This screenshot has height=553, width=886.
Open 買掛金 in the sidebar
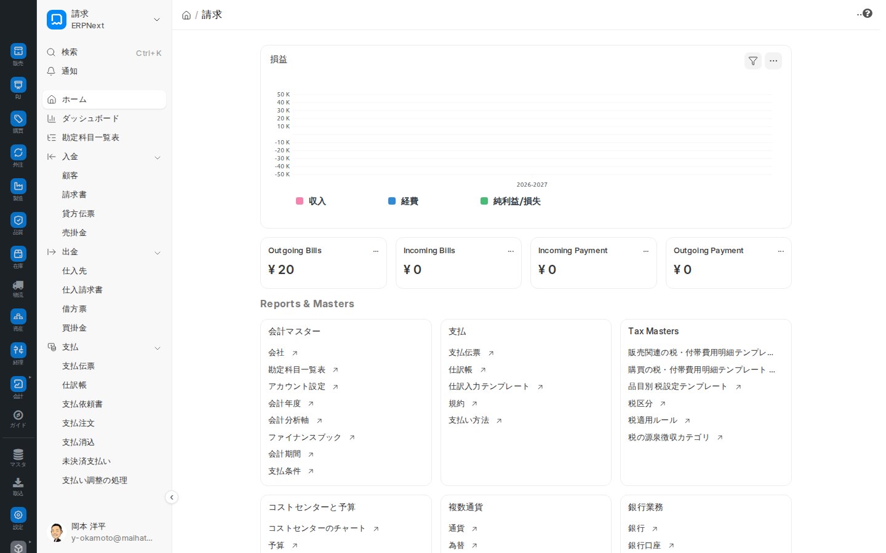point(104,328)
